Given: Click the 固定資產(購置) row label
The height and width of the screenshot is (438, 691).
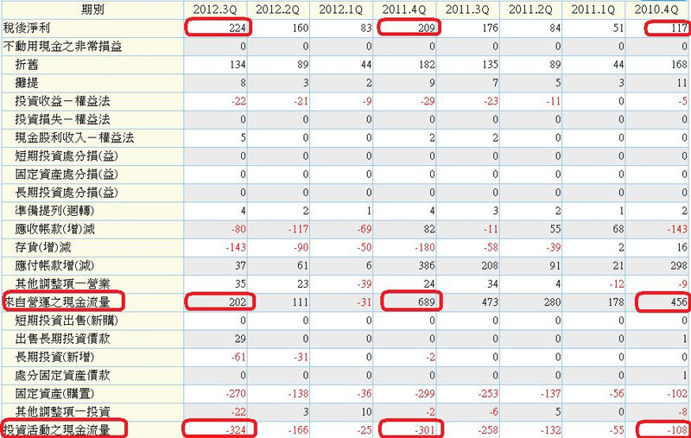Looking at the screenshot, I should pos(54,393).
